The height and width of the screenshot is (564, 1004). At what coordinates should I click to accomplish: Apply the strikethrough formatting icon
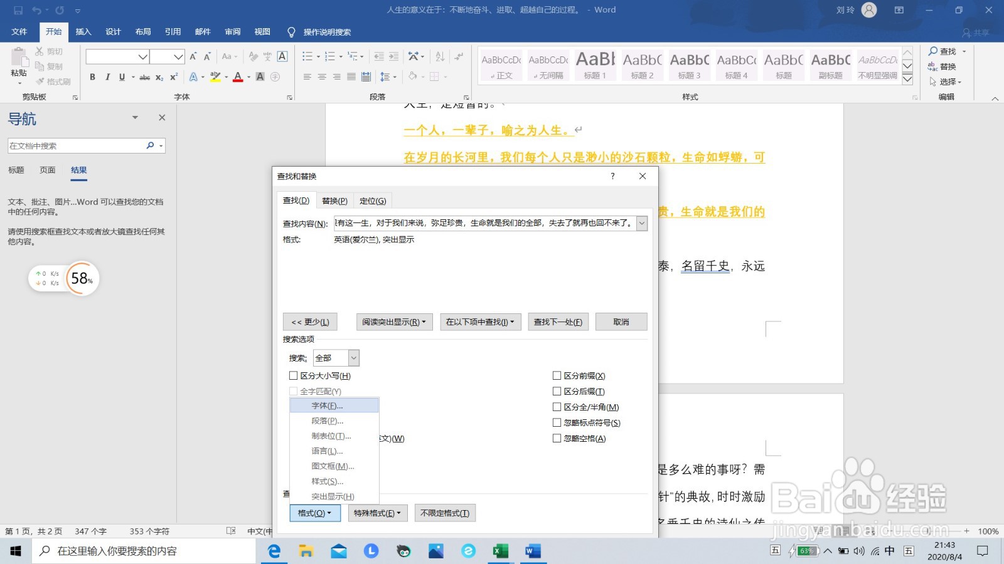(145, 77)
